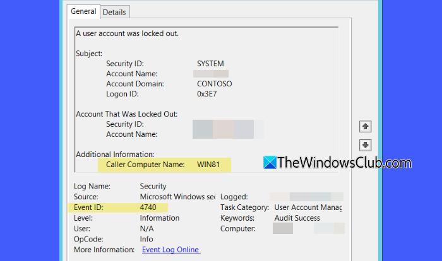This screenshot has height=261, width=442.
Task: Click the Log Name field showing Security
Action: [153, 187]
